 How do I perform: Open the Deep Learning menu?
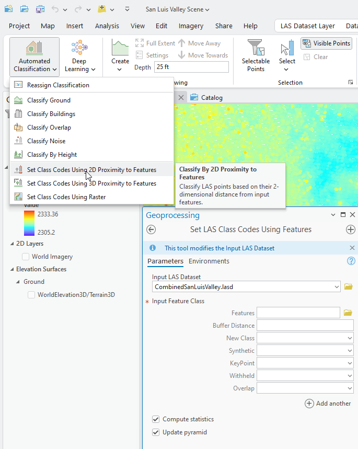pyautogui.click(x=79, y=56)
